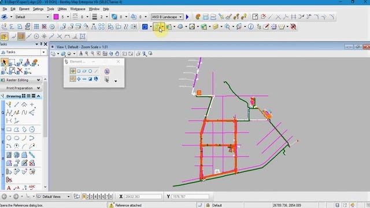
Task: Select the Place Block rectangle tool
Action: click(9, 129)
